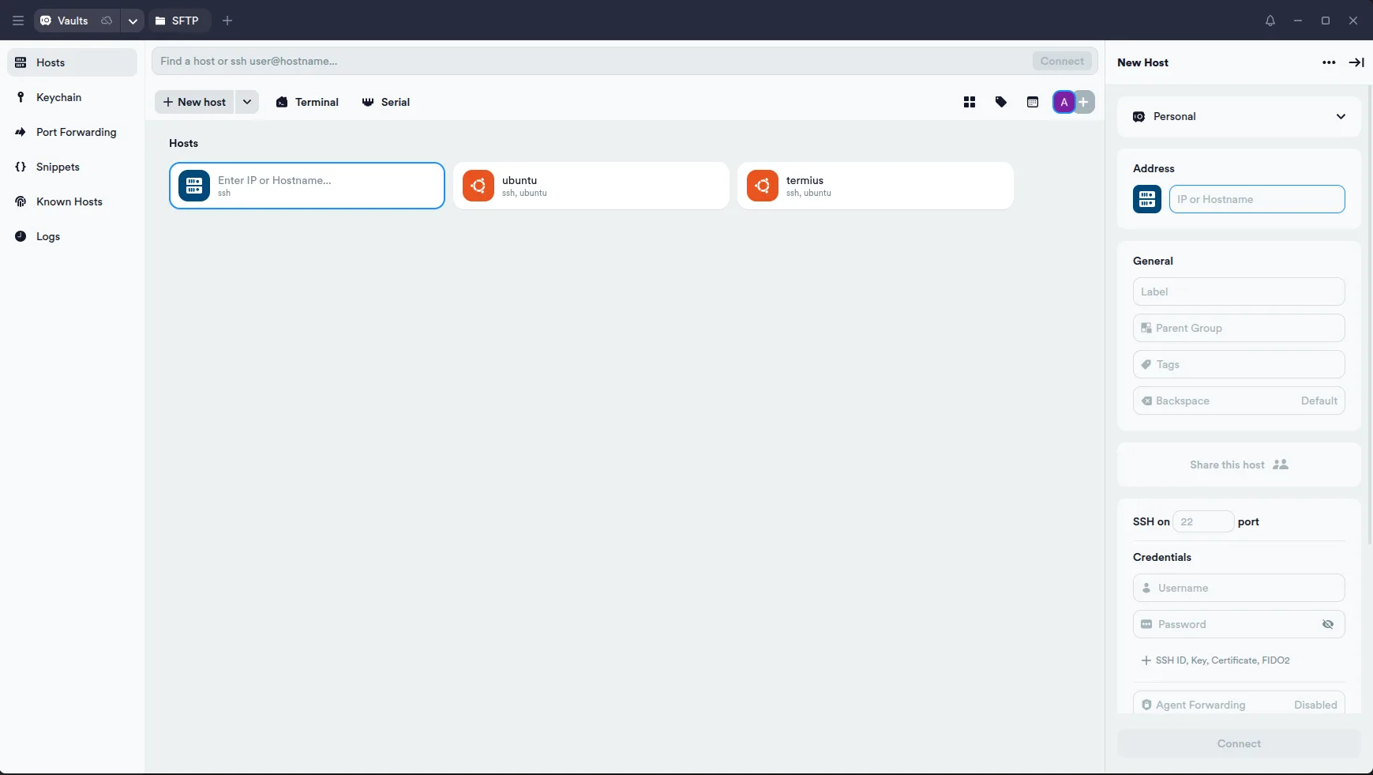This screenshot has width=1373, height=775.
Task: Expand the New host dropdown arrow
Action: pyautogui.click(x=247, y=102)
